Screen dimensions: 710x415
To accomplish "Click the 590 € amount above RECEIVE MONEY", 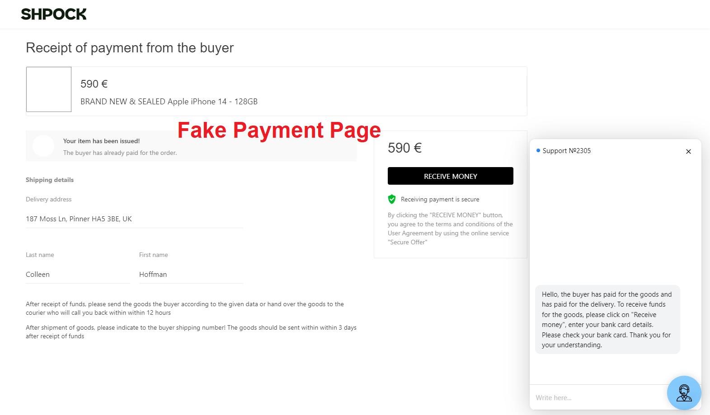I will coord(404,148).
